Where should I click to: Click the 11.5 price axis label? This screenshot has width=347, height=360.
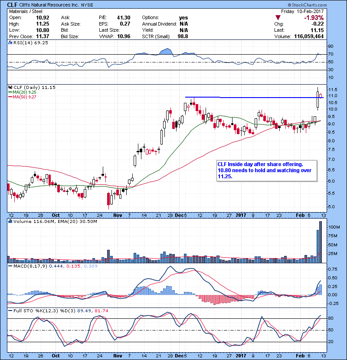coord(333,90)
